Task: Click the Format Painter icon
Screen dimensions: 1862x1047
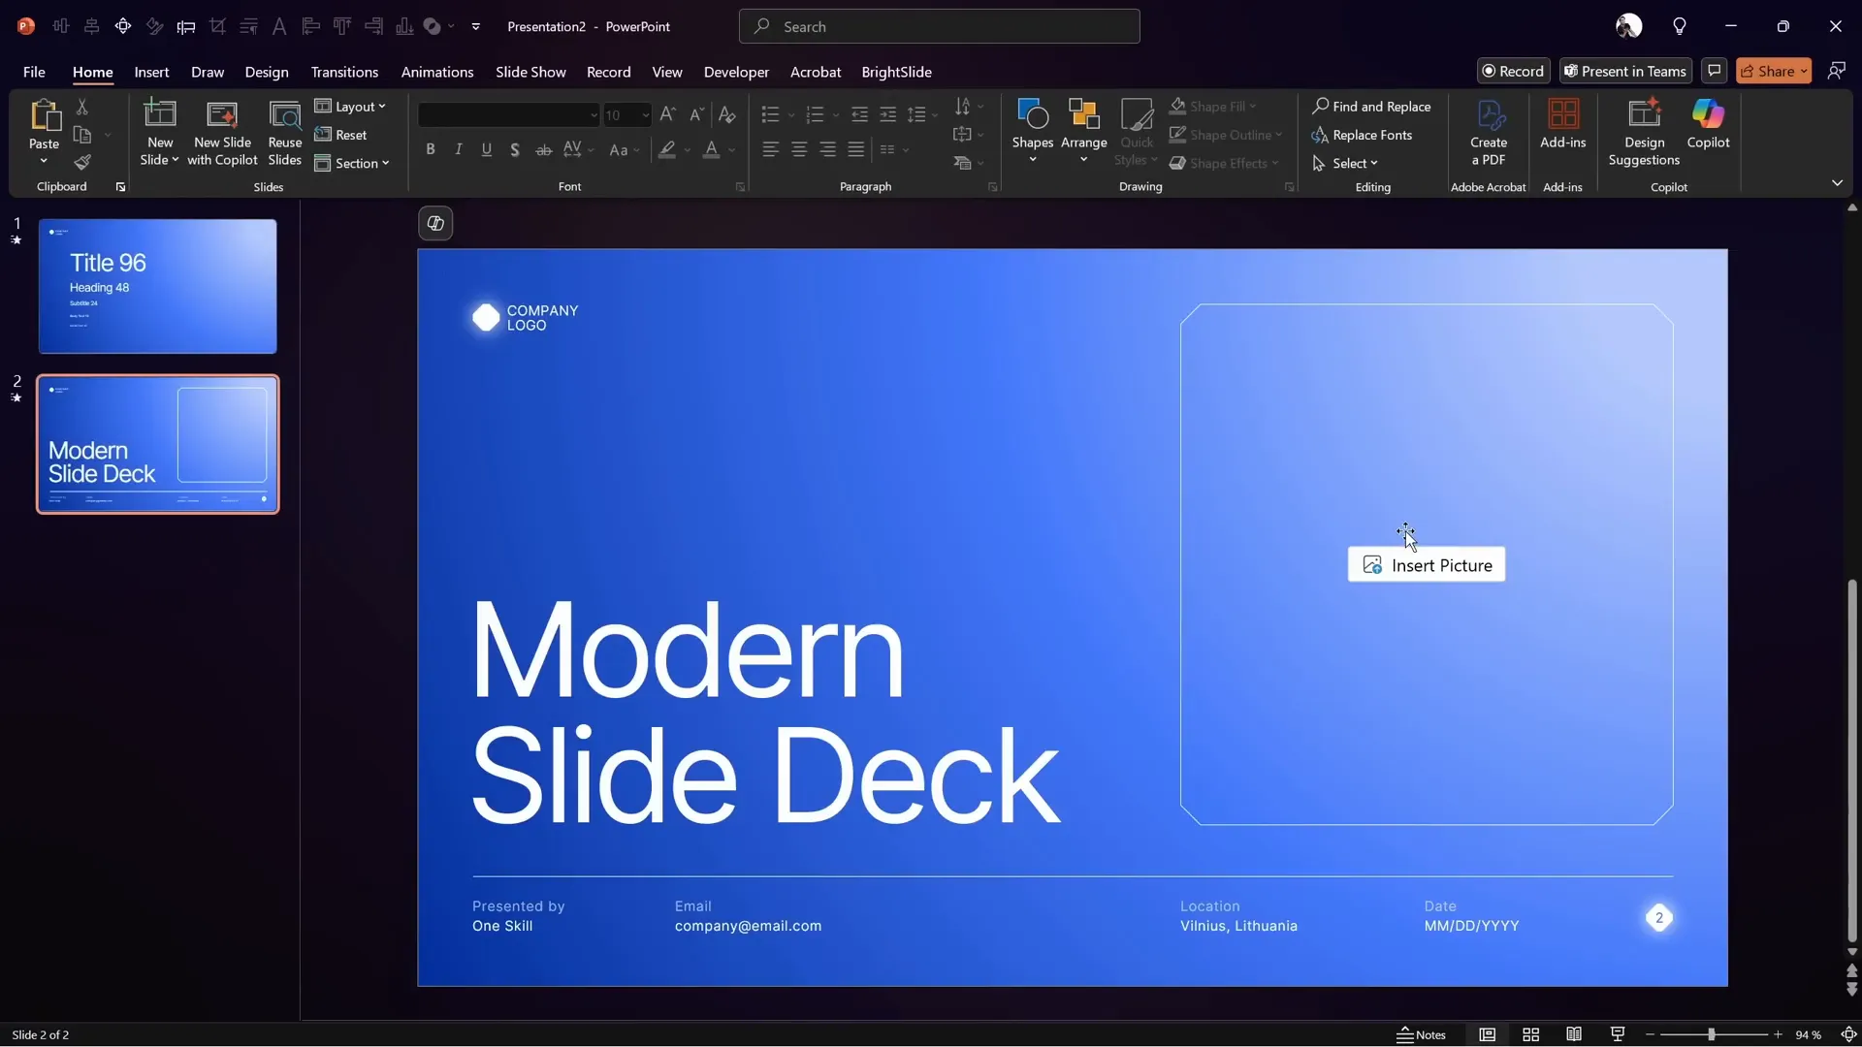Action: coord(82,162)
